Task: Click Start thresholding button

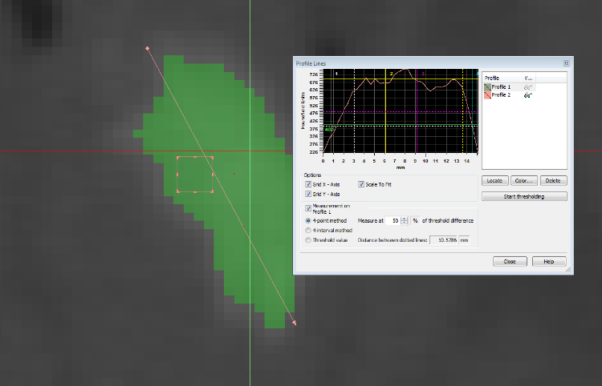Action: tap(524, 196)
